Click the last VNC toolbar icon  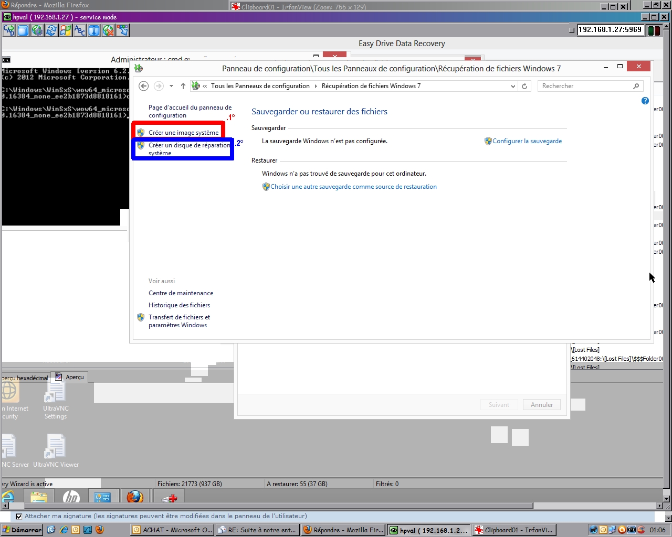tap(122, 30)
